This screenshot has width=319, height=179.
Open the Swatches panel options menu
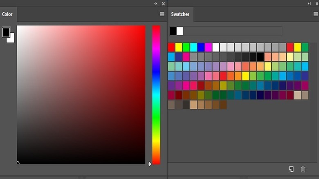315,14
